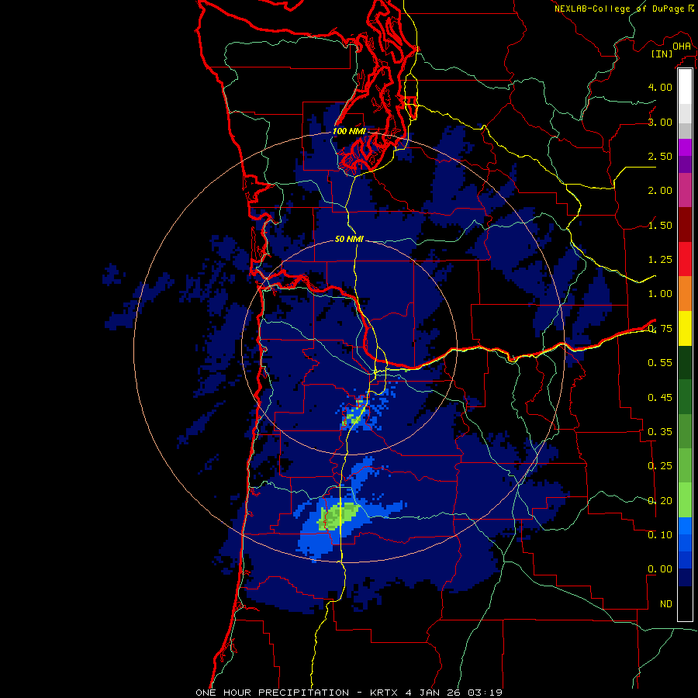
Task: Select the yellow 0.75 legend swatch
Action: pos(685,328)
